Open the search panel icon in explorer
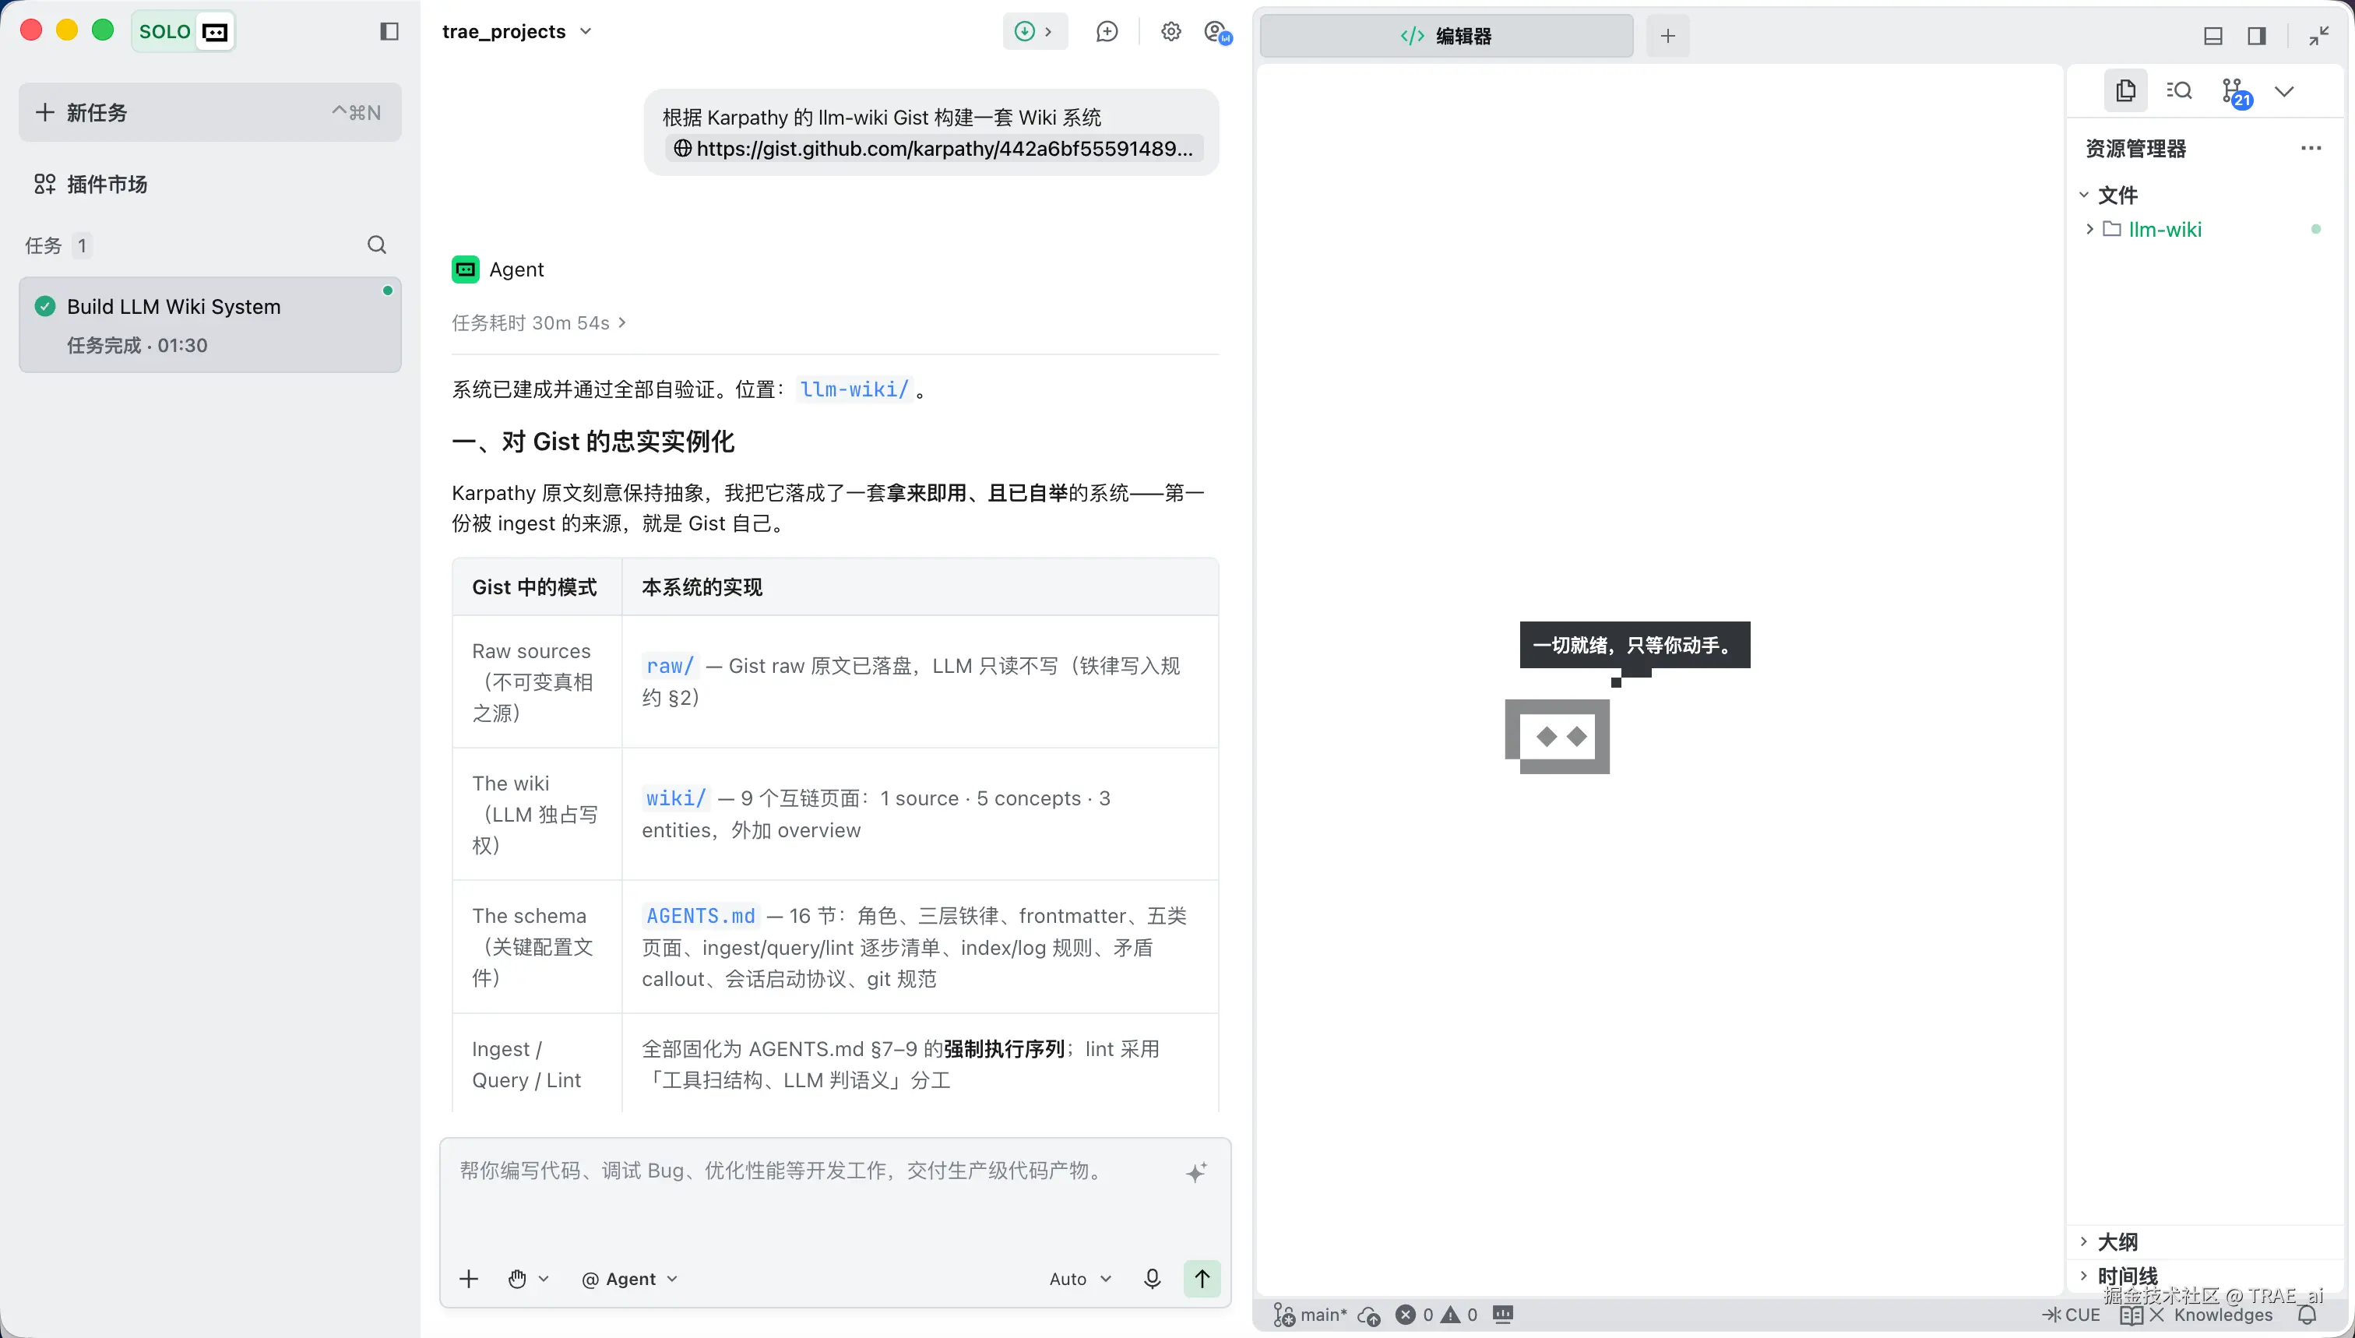Screen dimensions: 2355x1338 point(2178,90)
